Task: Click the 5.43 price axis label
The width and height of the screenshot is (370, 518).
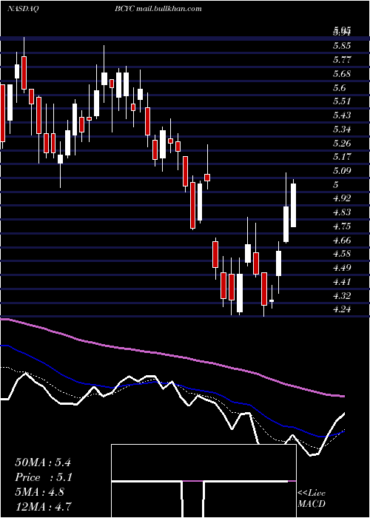Action: coord(342,115)
